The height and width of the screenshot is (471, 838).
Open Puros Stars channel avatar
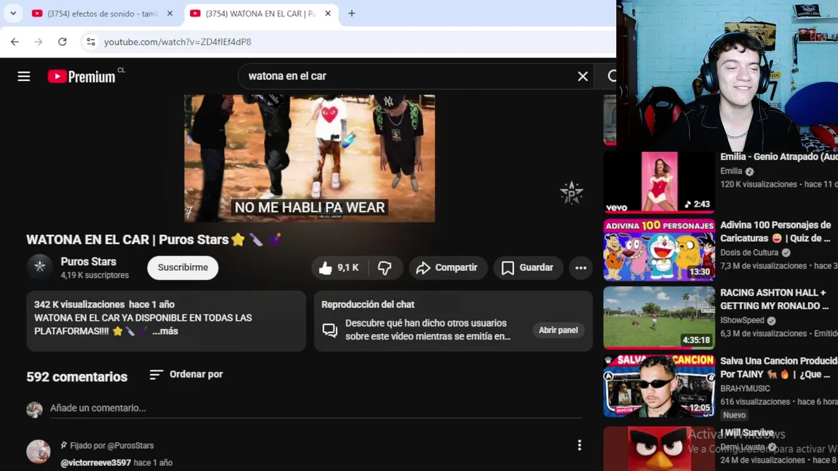click(x=39, y=267)
